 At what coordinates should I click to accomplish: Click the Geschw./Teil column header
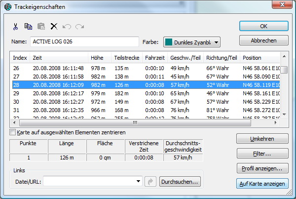pos(185,58)
